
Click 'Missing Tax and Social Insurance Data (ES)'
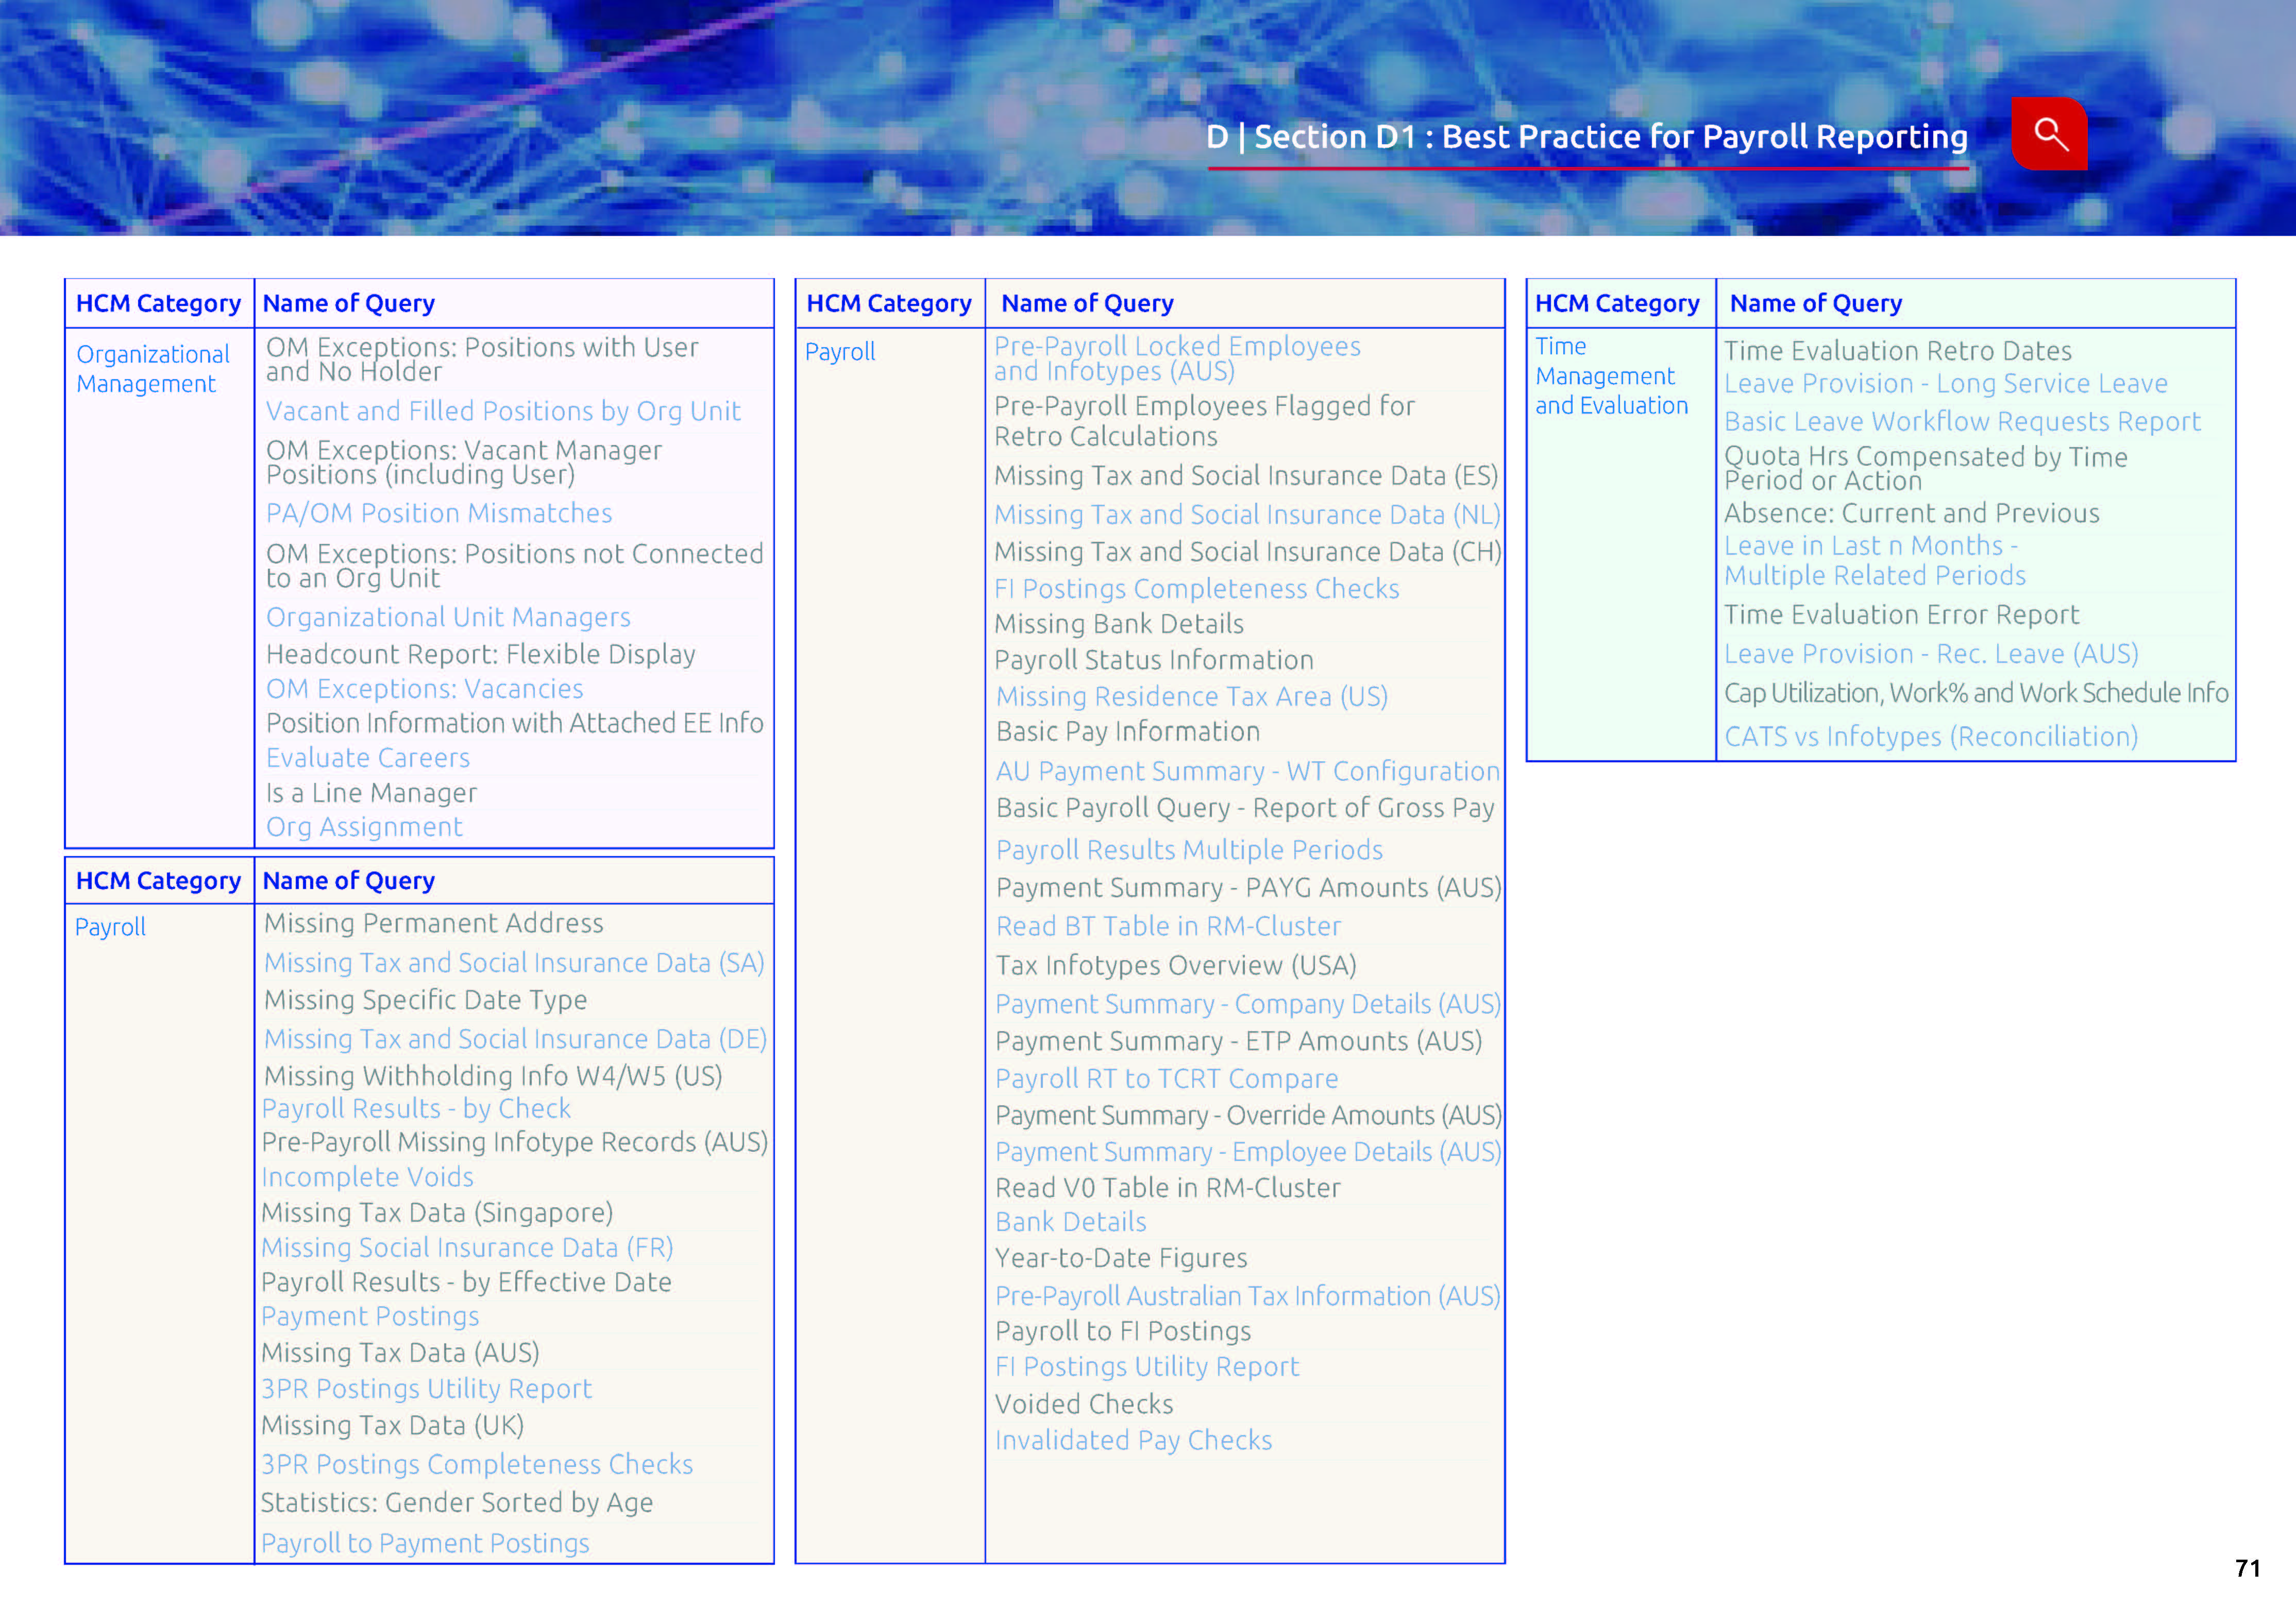pos(1246,476)
